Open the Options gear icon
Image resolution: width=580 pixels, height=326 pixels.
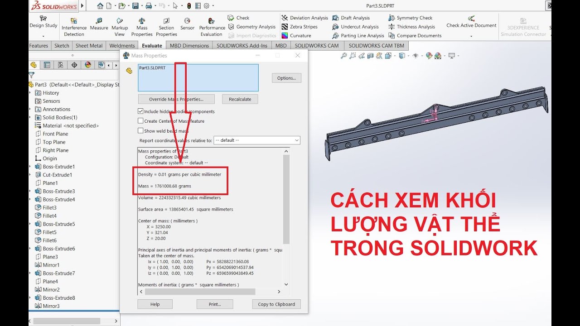(x=207, y=6)
